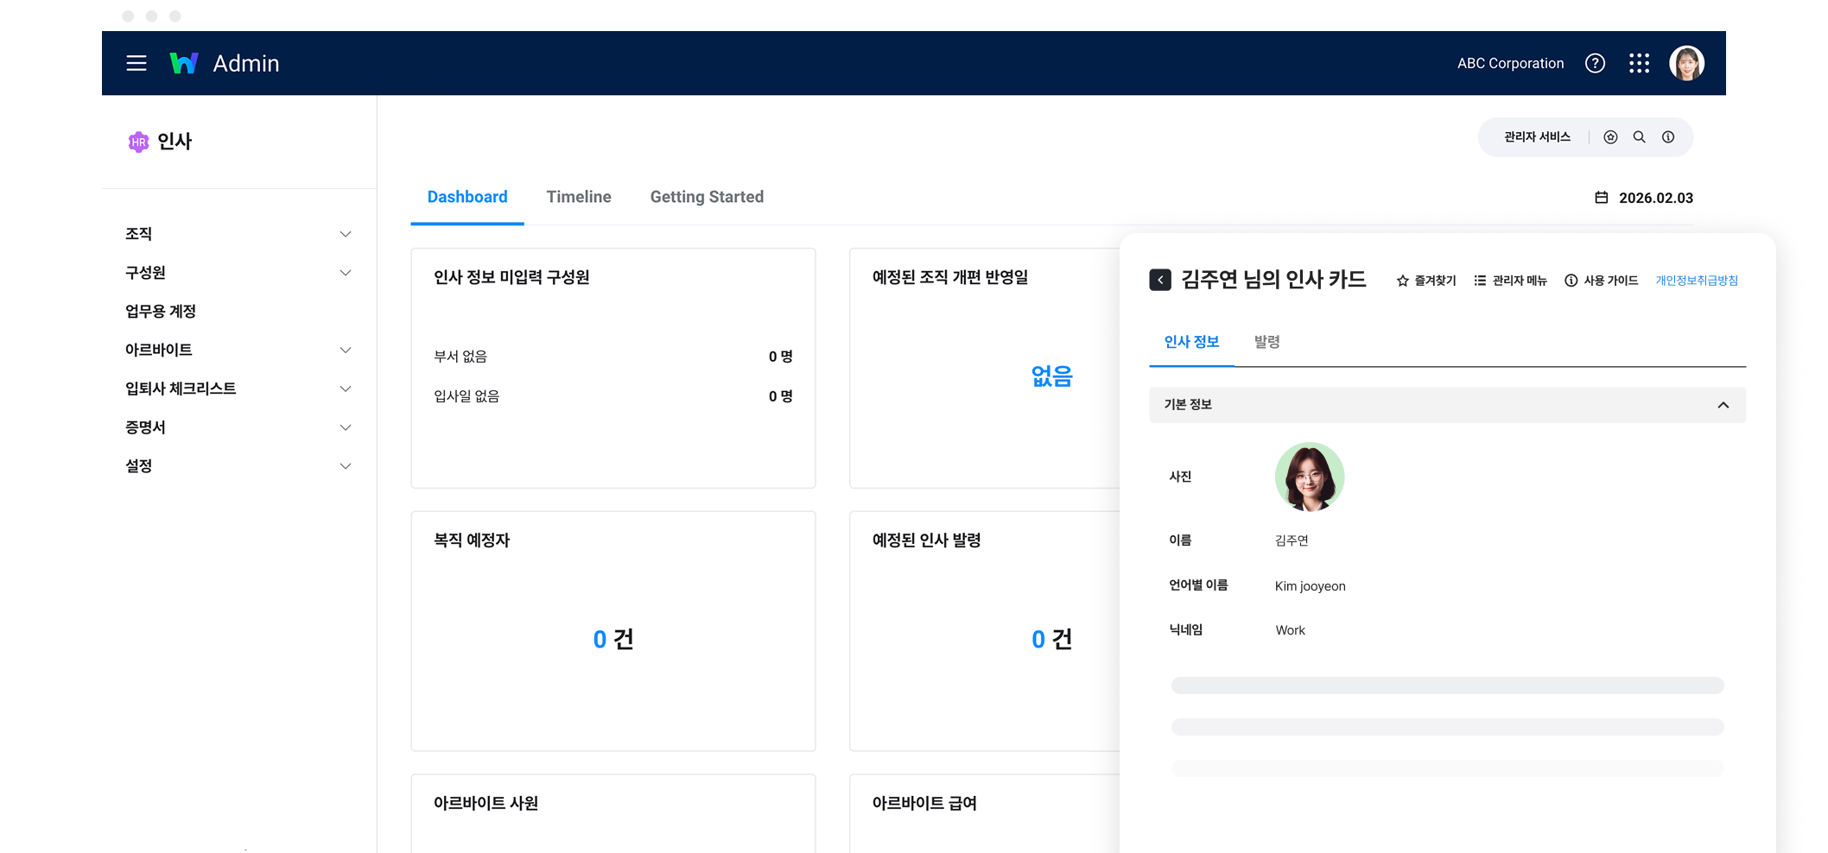This screenshot has height=853, width=1828.
Task: Click the user profile avatar in header
Action: [1685, 63]
